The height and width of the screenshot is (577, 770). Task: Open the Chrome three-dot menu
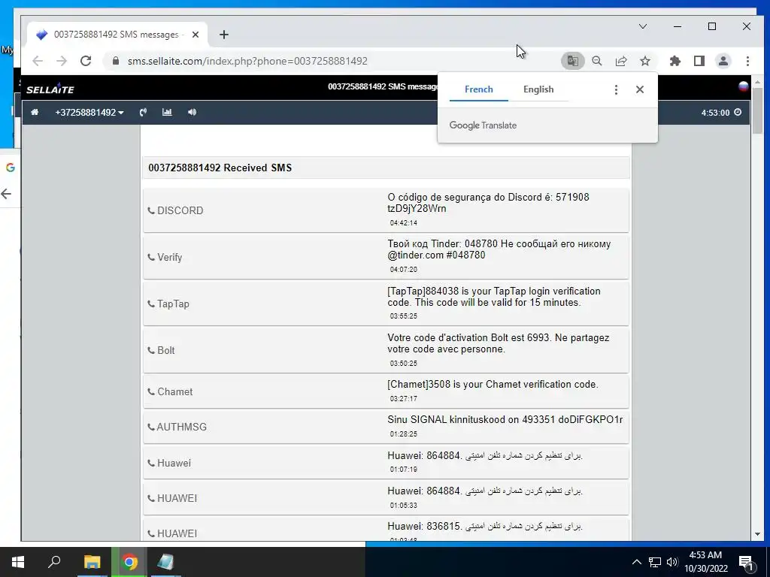pyautogui.click(x=747, y=61)
